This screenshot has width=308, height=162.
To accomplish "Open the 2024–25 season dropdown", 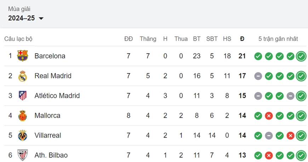I will tap(26, 18).
